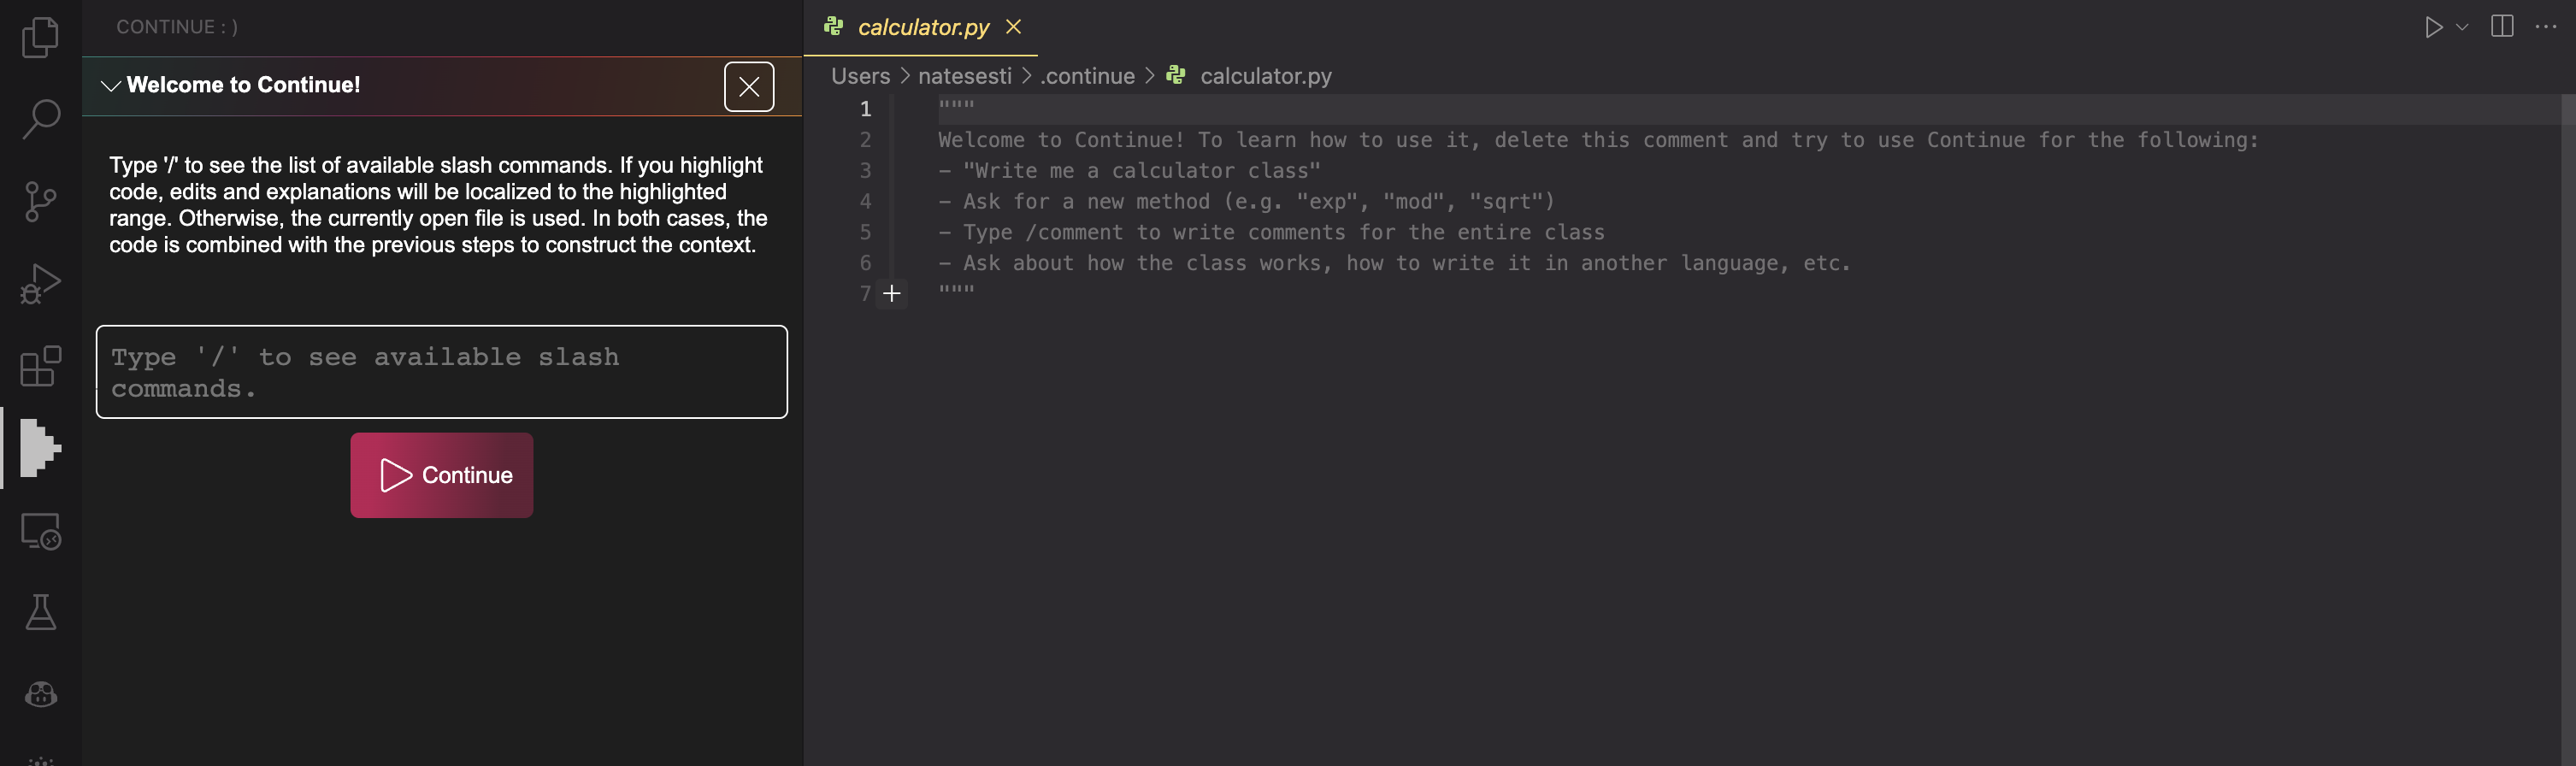Open the natesesti breadcrumb item

[965, 75]
